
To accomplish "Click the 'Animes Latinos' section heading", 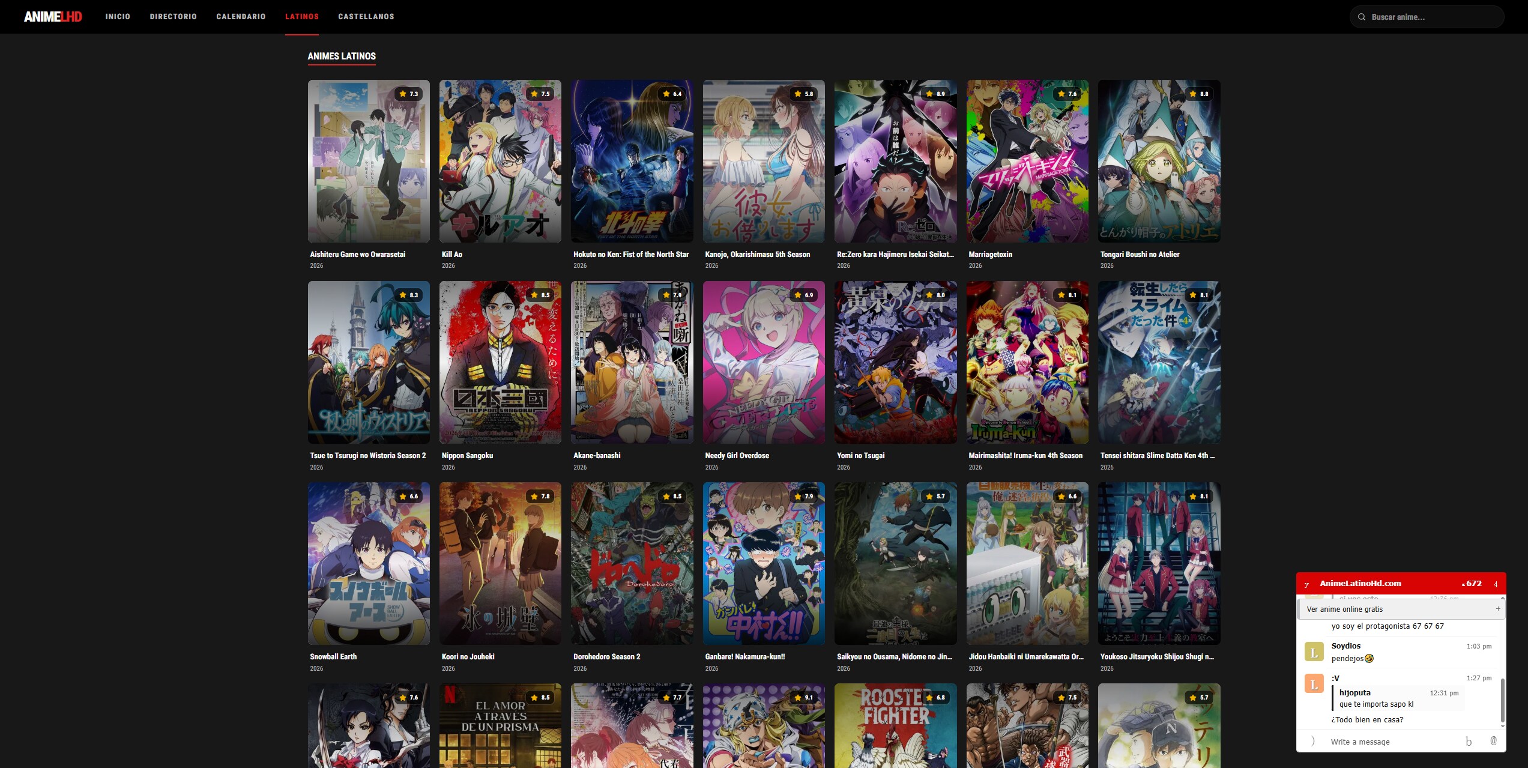I will click(x=342, y=56).
